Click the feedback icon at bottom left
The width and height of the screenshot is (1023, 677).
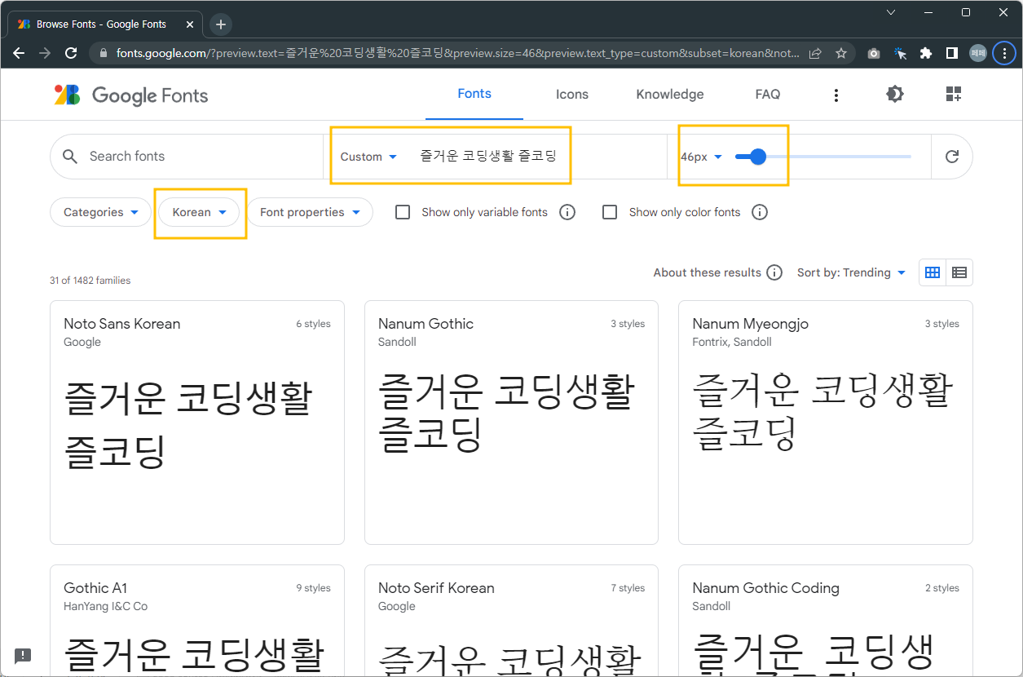[x=23, y=656]
